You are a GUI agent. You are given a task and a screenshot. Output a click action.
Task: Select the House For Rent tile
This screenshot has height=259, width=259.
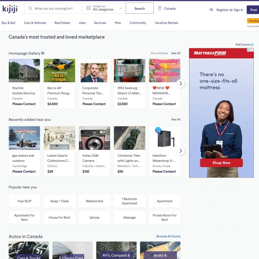click(59, 218)
